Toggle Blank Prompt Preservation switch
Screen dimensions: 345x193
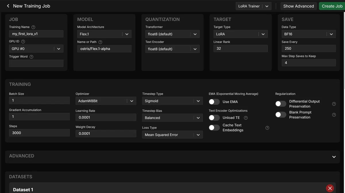click(x=281, y=115)
